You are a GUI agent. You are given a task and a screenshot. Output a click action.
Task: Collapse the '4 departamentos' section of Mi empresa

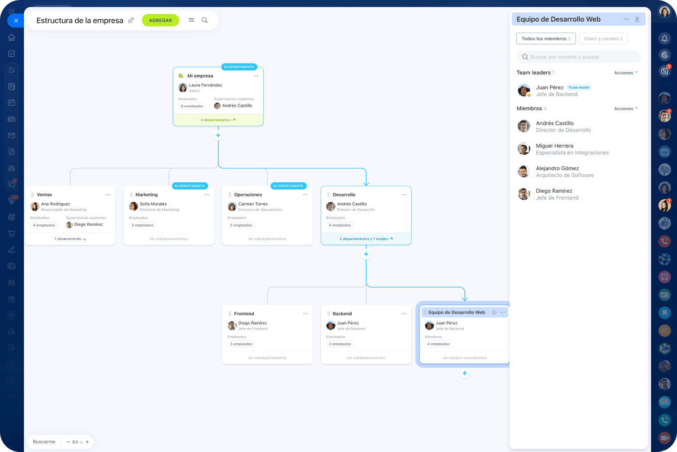point(218,120)
